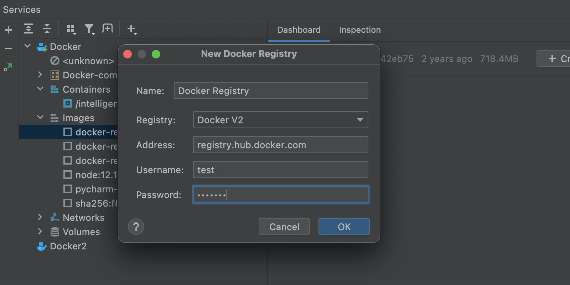Select the node:12.1 image row

(x=68, y=175)
